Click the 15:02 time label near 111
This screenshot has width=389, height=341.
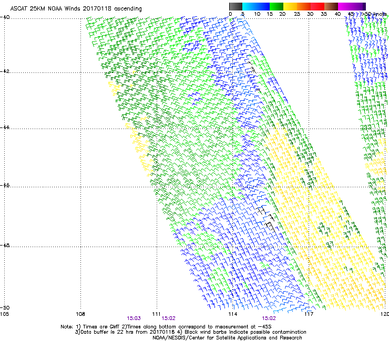tap(168, 318)
